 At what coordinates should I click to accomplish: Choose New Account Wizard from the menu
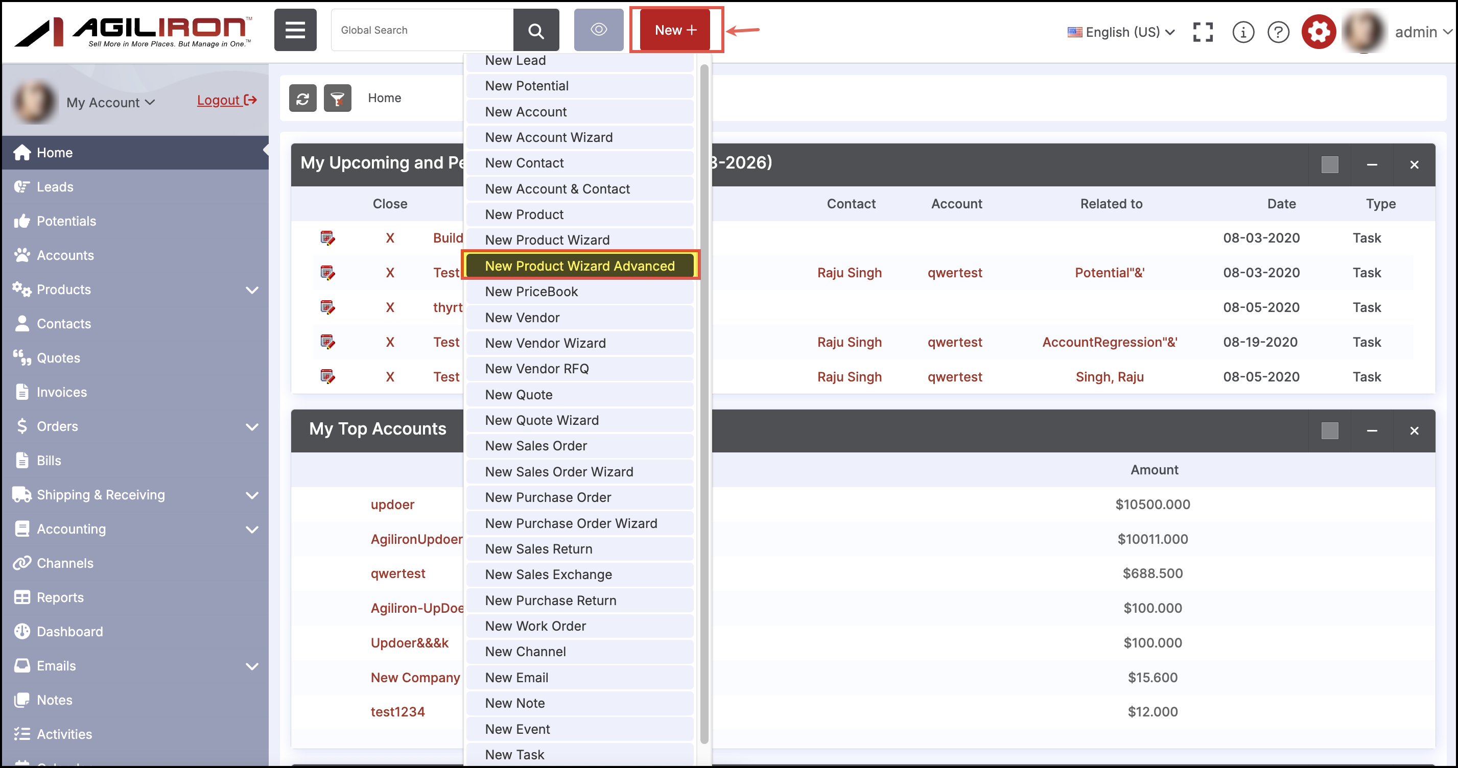point(580,137)
